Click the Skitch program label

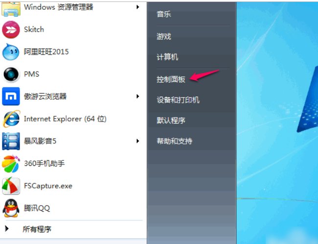[x=34, y=30]
